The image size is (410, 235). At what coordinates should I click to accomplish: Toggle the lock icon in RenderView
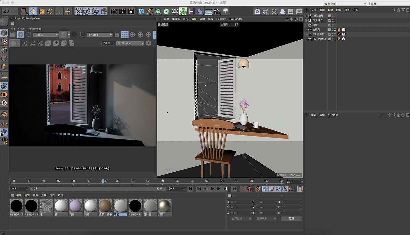click(117, 35)
